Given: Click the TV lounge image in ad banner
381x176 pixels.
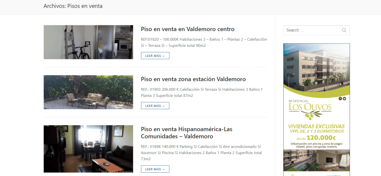Looking at the screenshot, I should 334,160.
